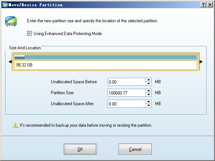Click the 98.32 GB partition label

pos(24,65)
